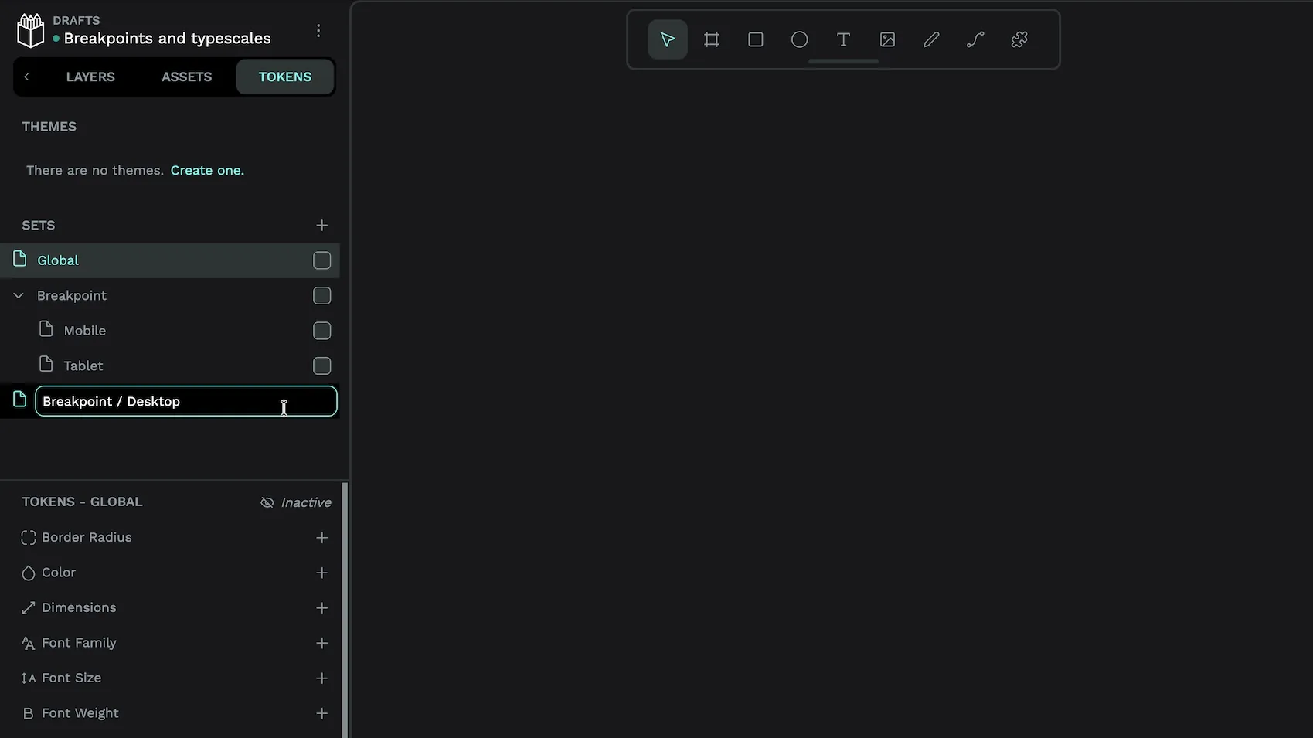Click the Font Size token type label
Screen dimensions: 1313x738
tap(71, 678)
